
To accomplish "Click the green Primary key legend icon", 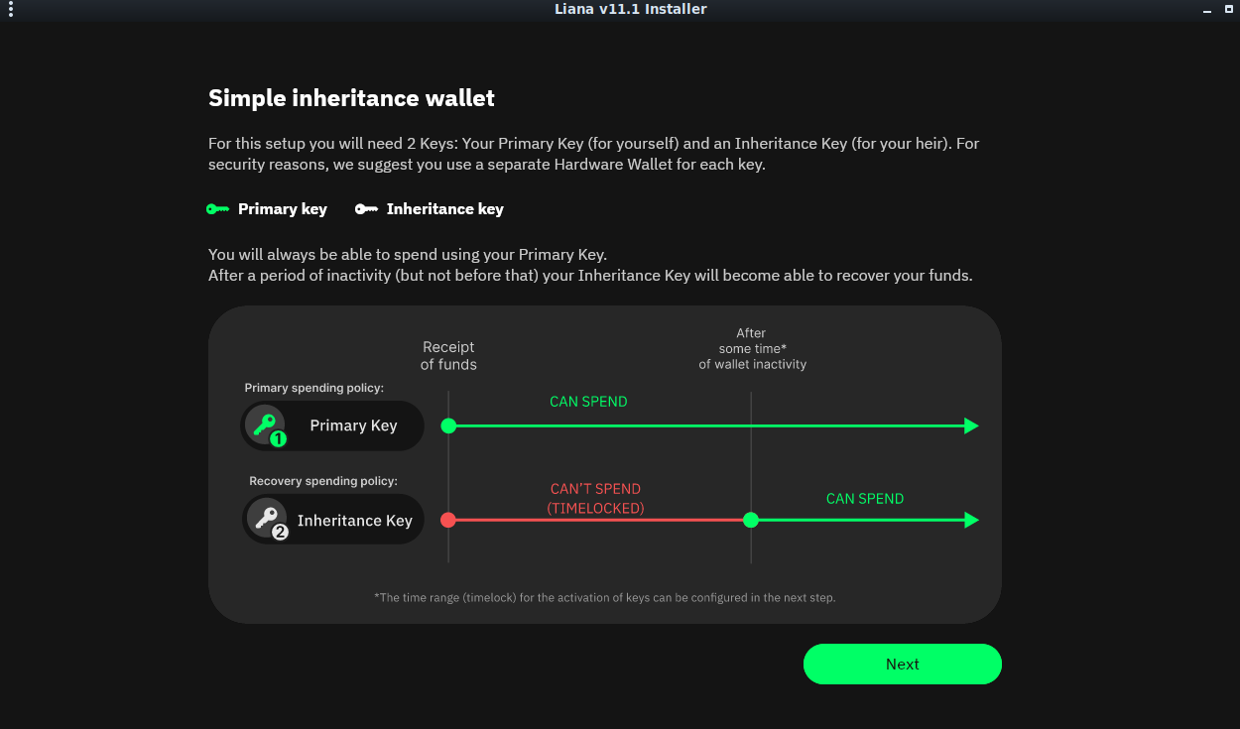I will tap(217, 209).
